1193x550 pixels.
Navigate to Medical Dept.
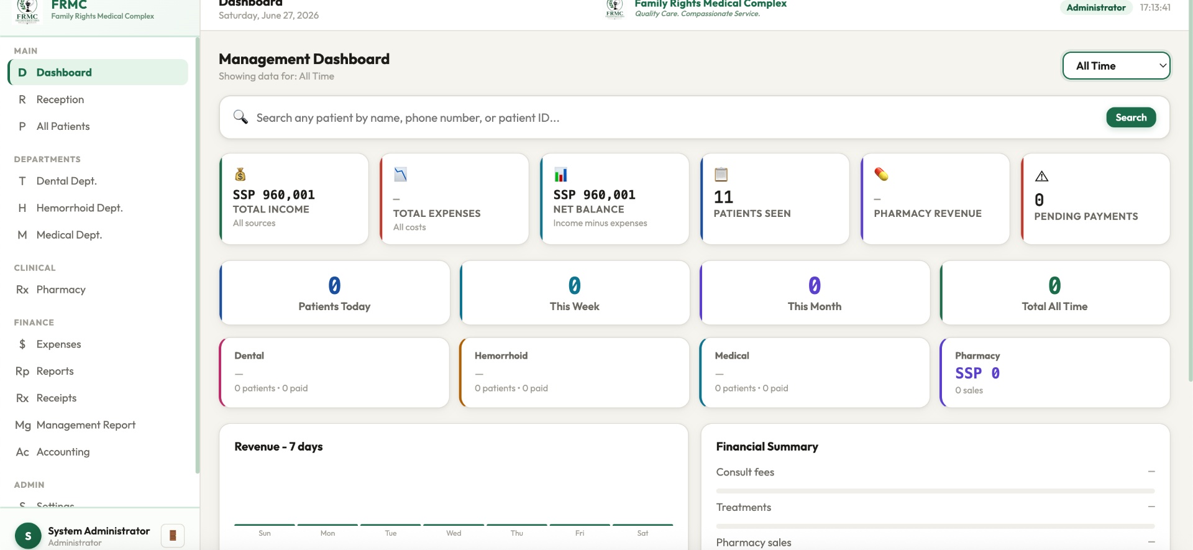(98, 235)
